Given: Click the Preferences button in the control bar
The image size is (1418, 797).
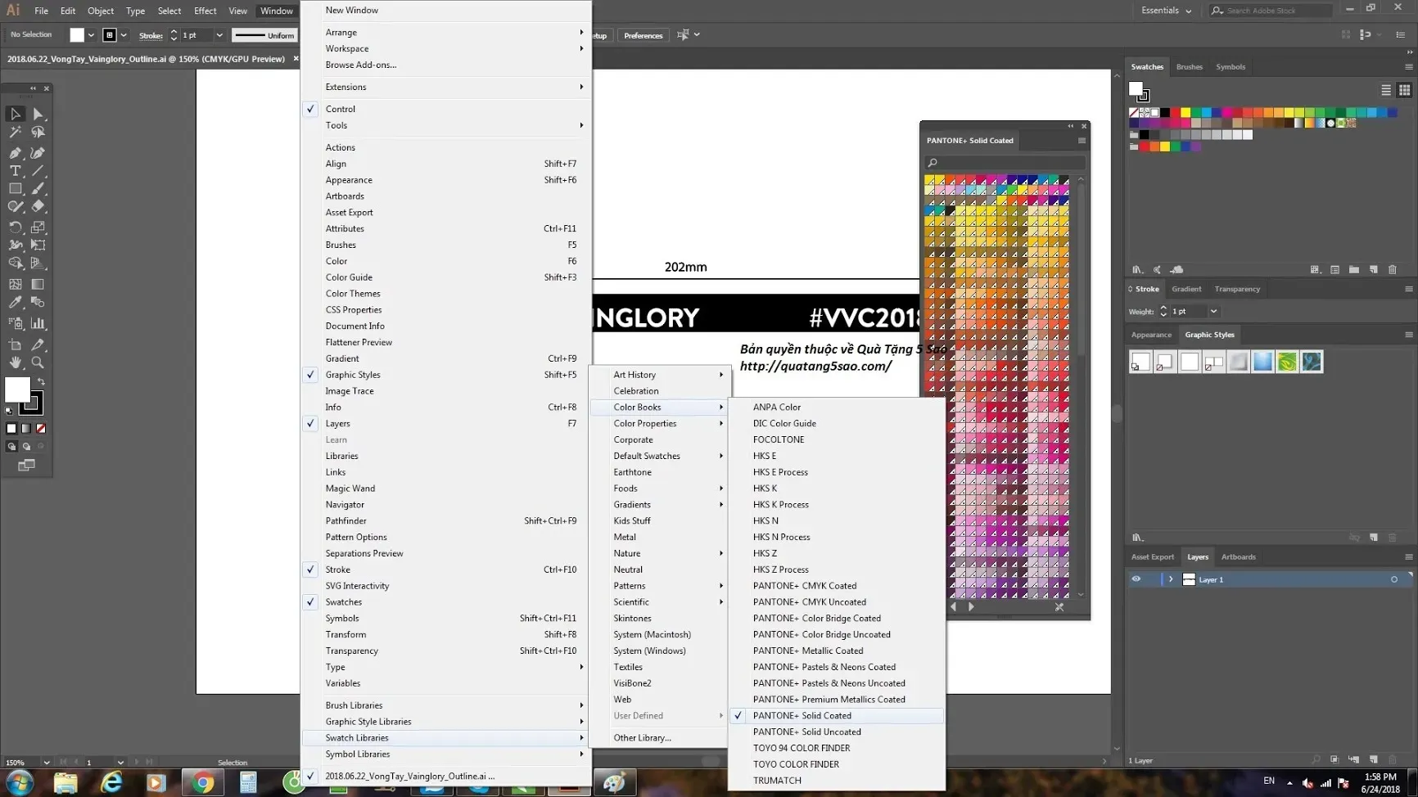Looking at the screenshot, I should tap(644, 35).
